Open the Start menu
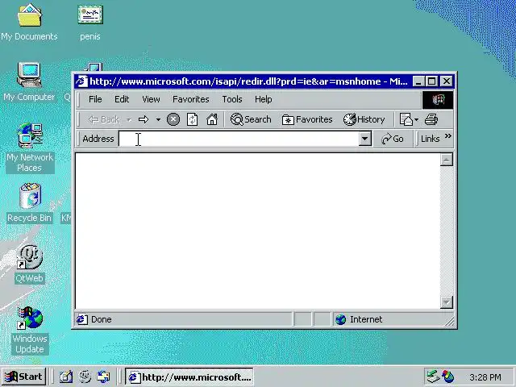Screen dimensions: 516x387 23,377
